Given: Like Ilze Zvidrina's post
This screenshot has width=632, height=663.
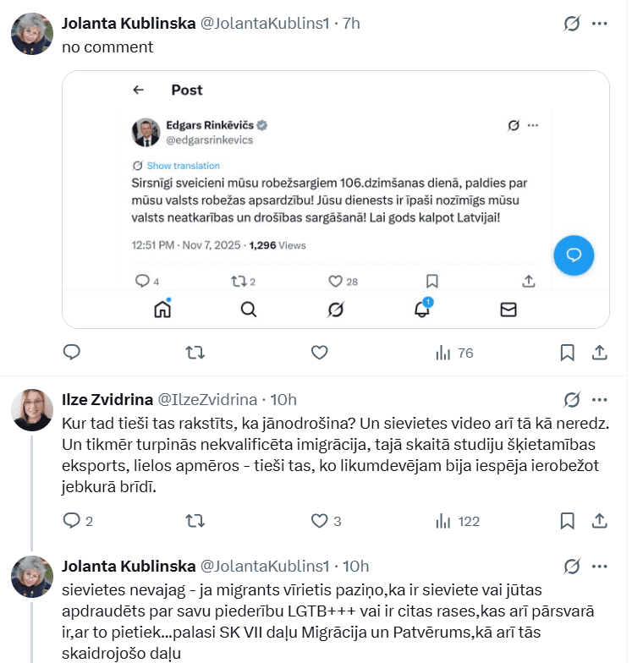Looking at the screenshot, I should point(319,521).
